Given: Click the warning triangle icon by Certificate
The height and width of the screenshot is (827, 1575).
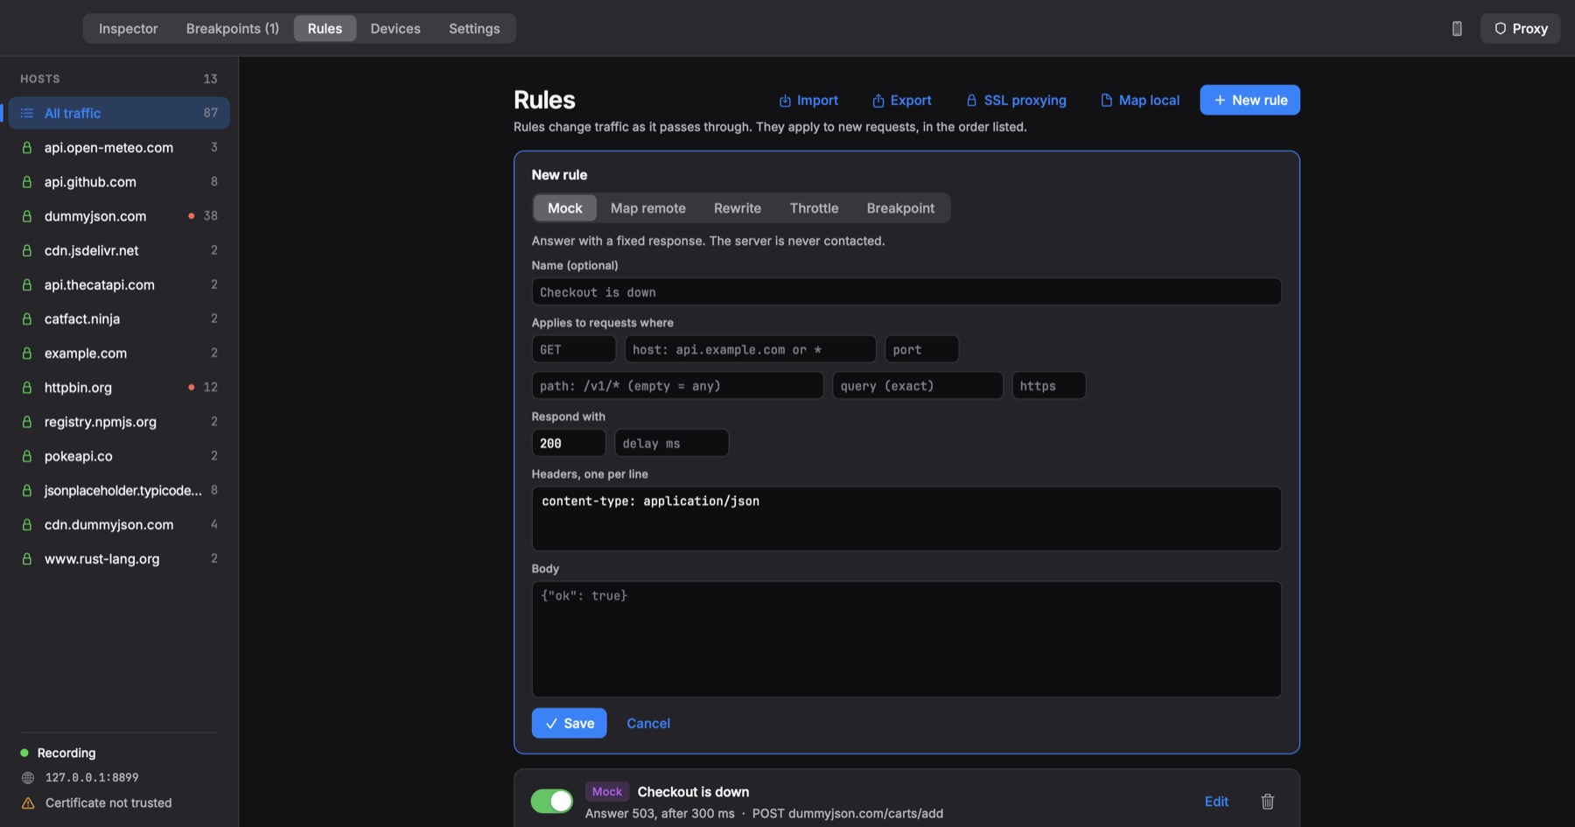Looking at the screenshot, I should click(x=28, y=802).
